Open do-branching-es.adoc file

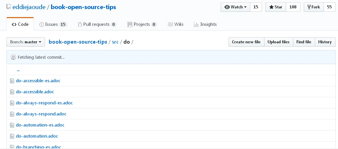(x=38, y=147)
